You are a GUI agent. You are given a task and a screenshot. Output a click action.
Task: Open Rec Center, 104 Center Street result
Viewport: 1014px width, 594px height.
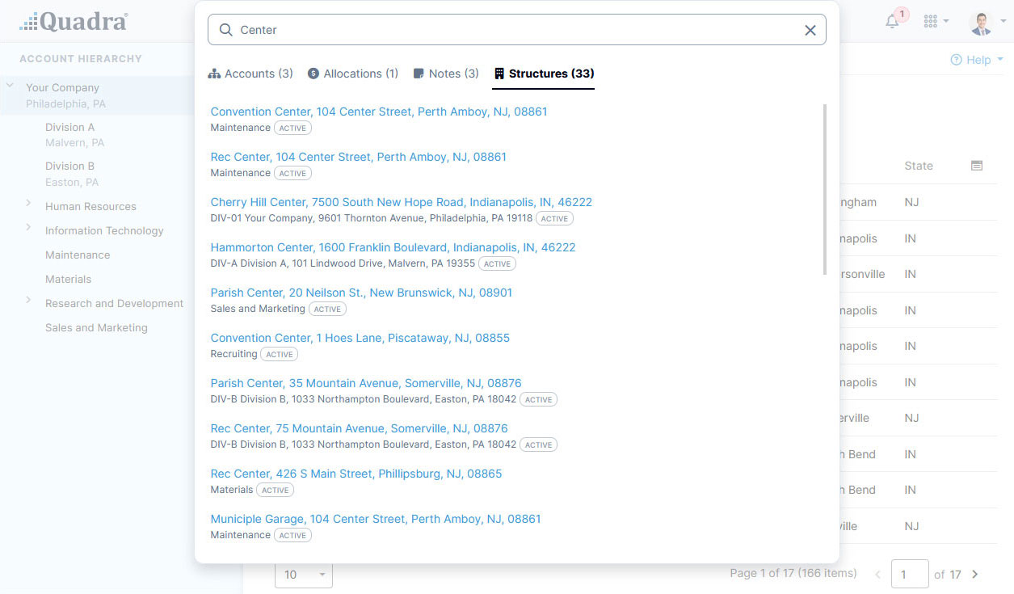coord(359,157)
